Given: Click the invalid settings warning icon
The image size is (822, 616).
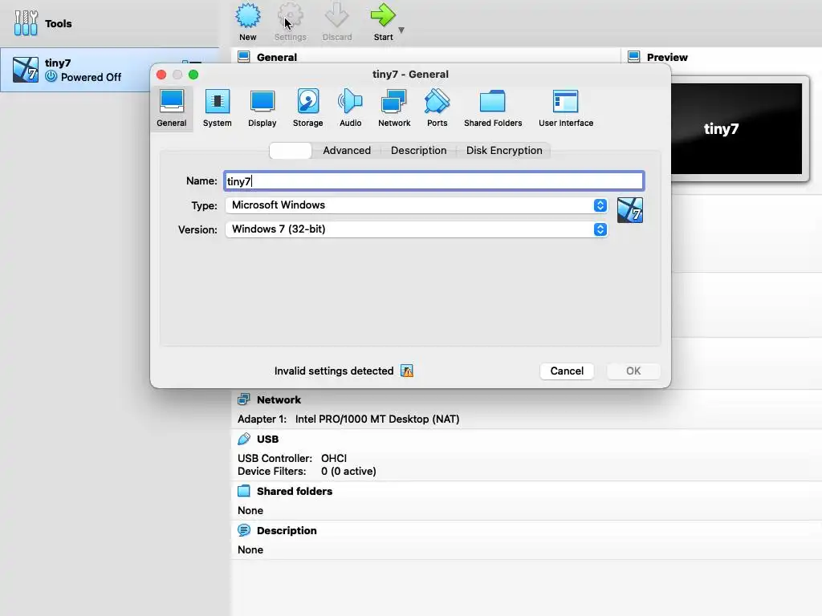Looking at the screenshot, I should coord(407,371).
